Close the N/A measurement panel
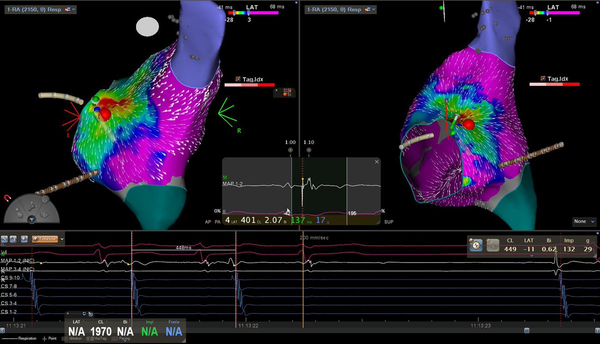600x344 pixels. point(68,314)
